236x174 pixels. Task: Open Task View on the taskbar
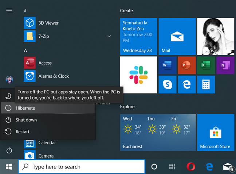[172, 167]
